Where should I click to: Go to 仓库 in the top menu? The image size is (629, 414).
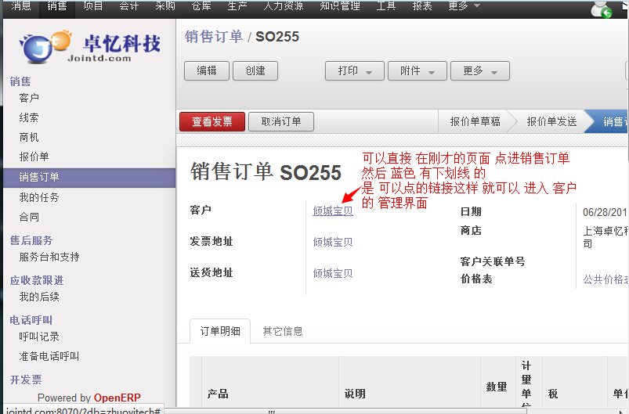point(201,6)
